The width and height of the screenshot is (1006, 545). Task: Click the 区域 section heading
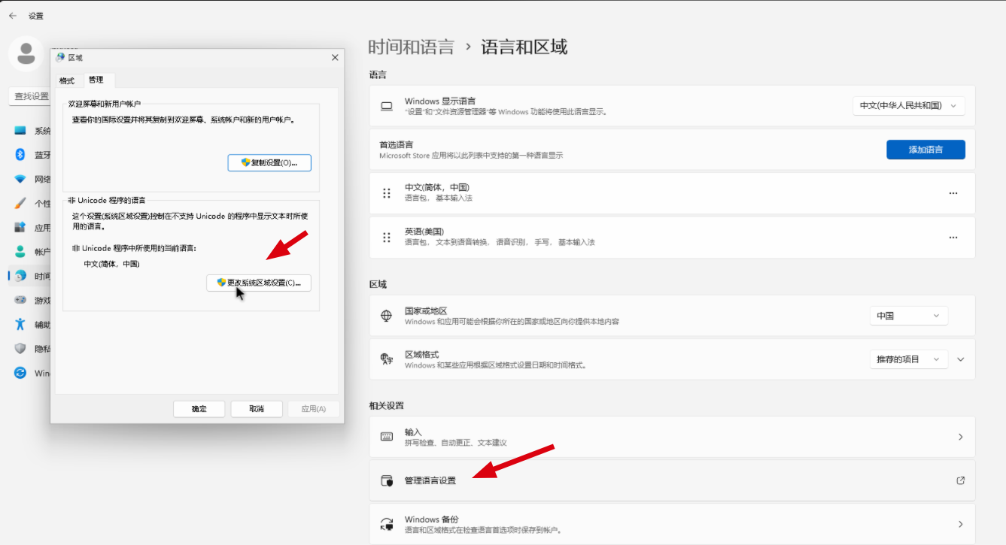[378, 284]
